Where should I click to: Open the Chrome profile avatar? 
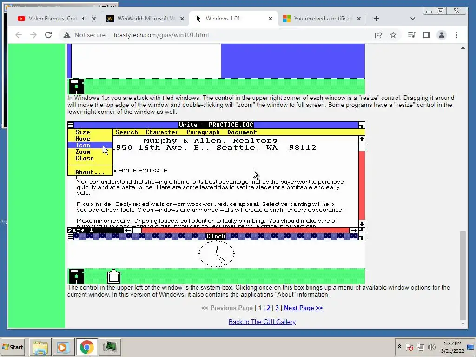(442, 35)
